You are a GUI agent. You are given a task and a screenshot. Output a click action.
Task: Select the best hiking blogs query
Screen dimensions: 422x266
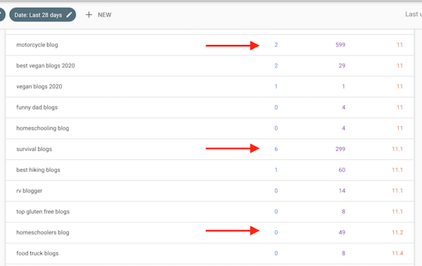point(38,170)
